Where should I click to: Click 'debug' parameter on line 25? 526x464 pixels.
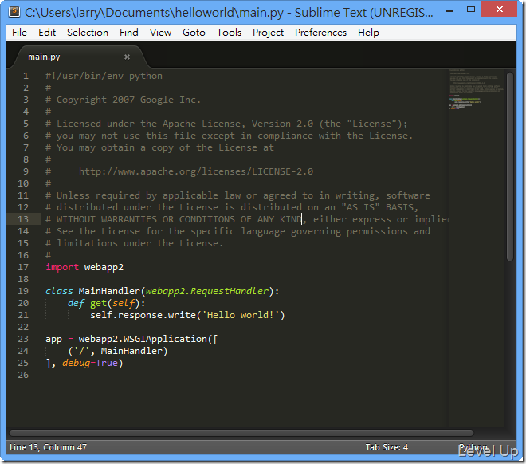tap(77, 363)
